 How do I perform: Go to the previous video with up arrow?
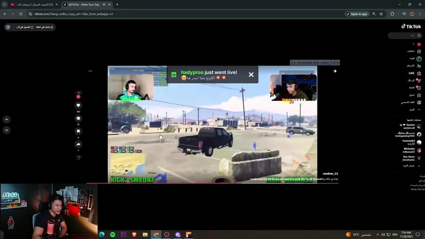tap(7, 119)
